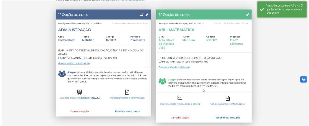
Task: Click 1º e 2º Semestre ingresso value
Action: coord(236,42)
